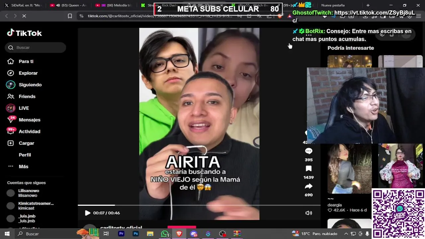
Task: Seek on the video progress bar
Action: tap(199, 205)
